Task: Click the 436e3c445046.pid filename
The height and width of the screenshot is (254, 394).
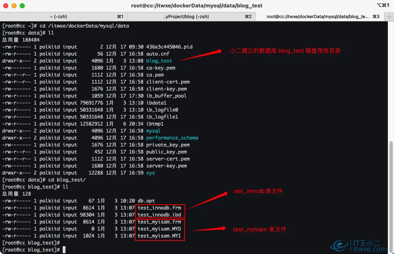Action: (x=170, y=47)
